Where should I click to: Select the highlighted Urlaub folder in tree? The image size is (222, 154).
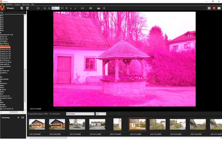(x=5, y=47)
